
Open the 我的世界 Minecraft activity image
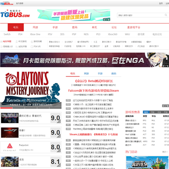coord(147,162)
